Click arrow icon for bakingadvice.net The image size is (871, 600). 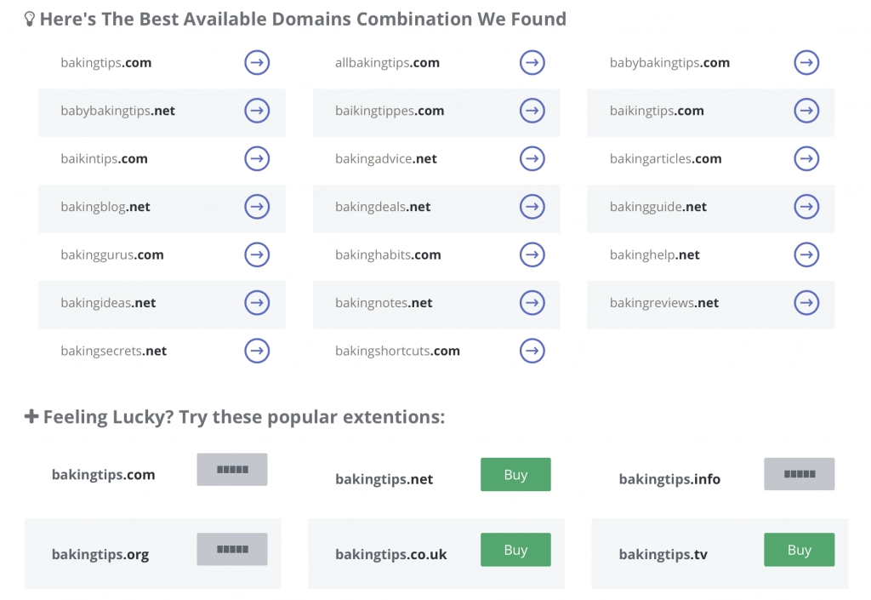[x=532, y=158]
